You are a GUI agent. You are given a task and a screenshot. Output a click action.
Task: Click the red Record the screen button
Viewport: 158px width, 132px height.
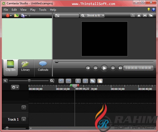(8, 16)
